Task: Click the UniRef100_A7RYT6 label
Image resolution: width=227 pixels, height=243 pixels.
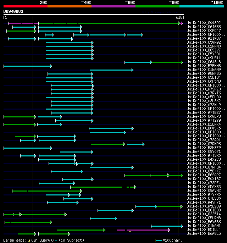Action: 204,93
